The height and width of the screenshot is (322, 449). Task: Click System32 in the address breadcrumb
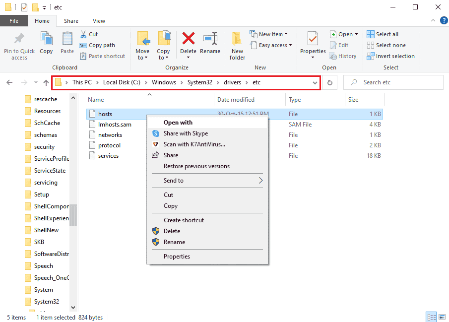pos(200,82)
